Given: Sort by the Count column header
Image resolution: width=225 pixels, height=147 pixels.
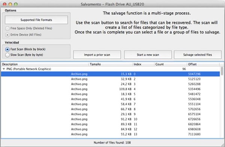Looking at the screenshot, I should click(171, 64).
